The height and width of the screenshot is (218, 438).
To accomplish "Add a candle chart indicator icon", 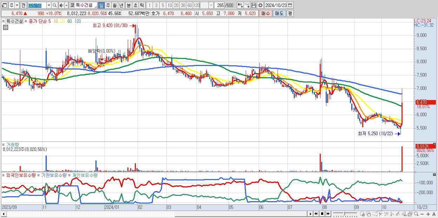I will [x=240, y=5].
